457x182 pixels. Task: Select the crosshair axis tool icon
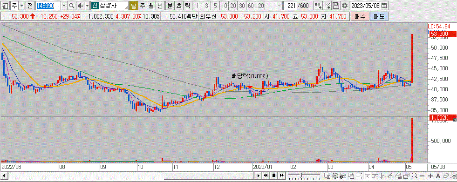(367, 175)
